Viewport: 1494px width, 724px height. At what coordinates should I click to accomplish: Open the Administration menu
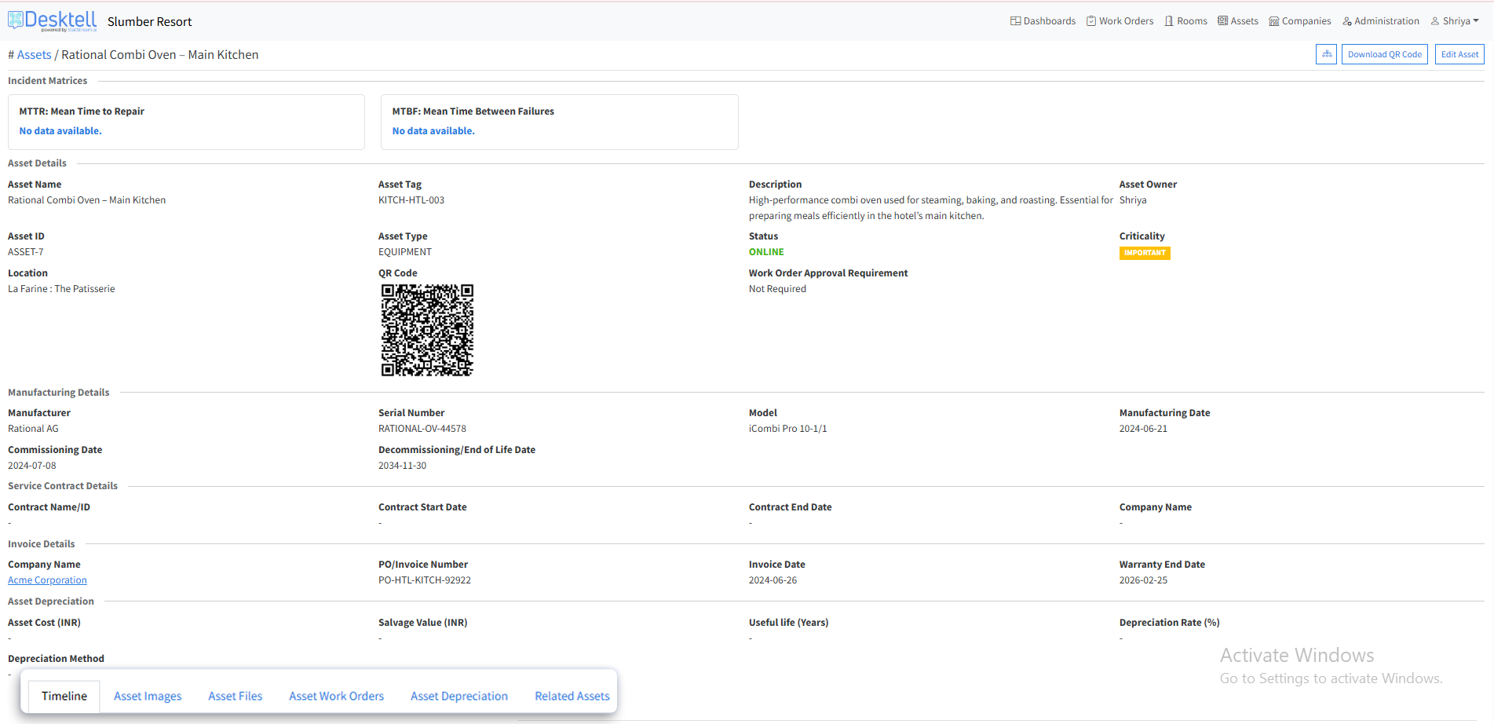click(1381, 21)
